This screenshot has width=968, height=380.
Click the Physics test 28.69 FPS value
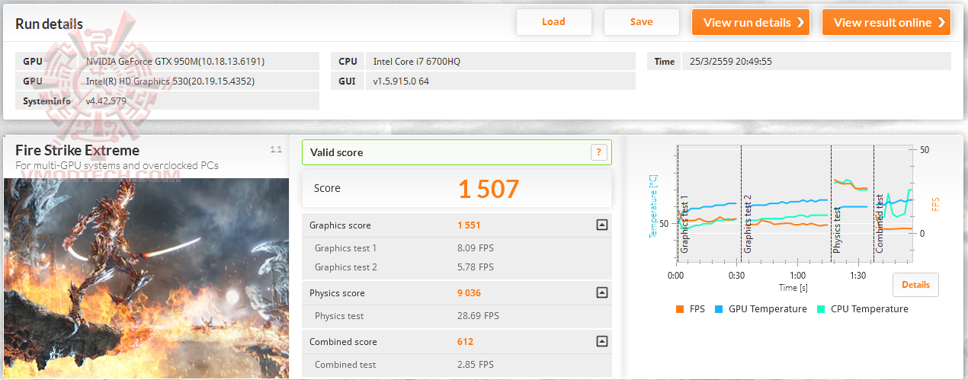tap(478, 316)
